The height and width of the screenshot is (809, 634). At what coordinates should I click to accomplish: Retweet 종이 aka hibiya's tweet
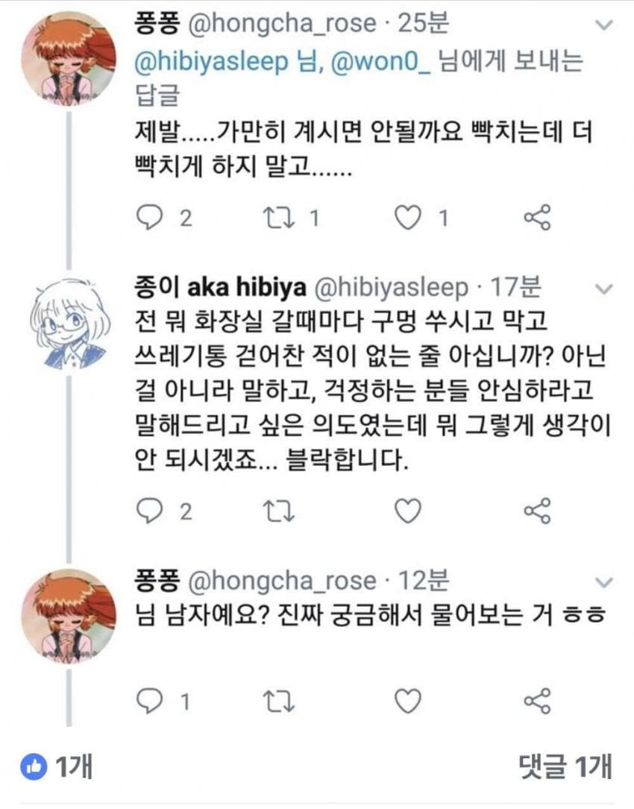tap(279, 511)
